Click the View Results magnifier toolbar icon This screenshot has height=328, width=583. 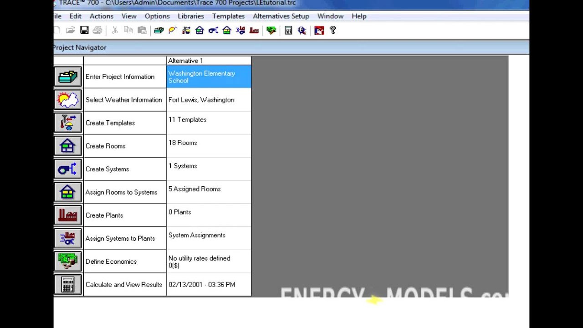(302, 31)
